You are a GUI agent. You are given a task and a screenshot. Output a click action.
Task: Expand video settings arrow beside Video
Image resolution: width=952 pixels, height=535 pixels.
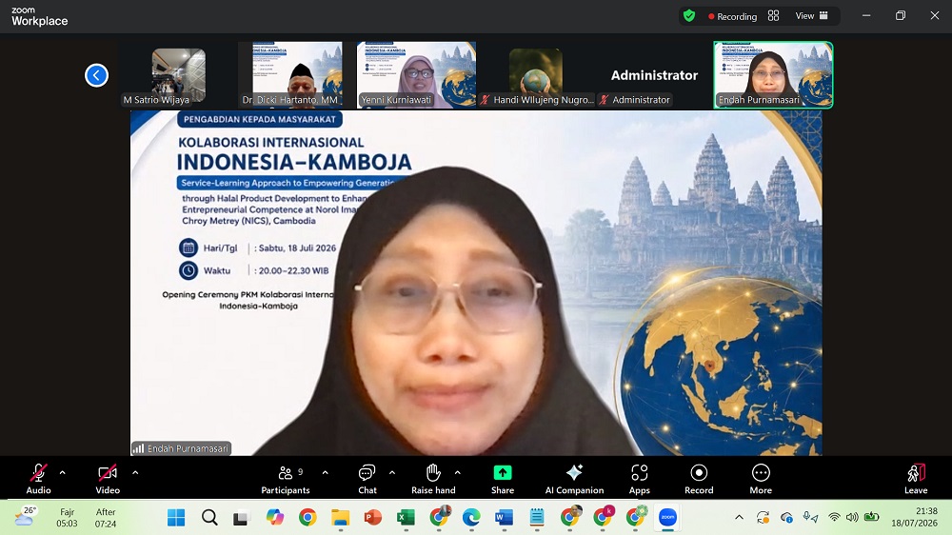click(x=135, y=472)
